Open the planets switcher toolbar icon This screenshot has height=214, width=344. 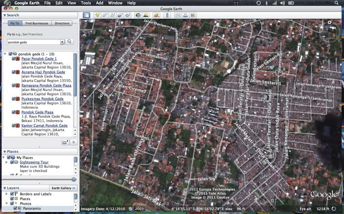156,15
